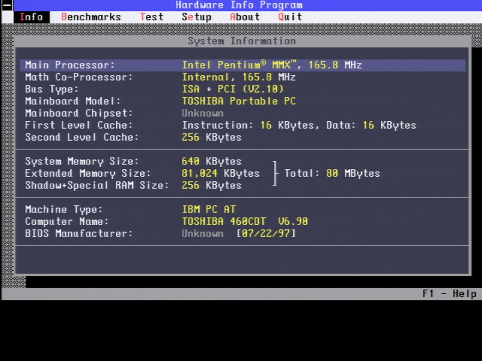Click the Computer Name label
Viewport: 482px width, 361px height.
[67, 222]
